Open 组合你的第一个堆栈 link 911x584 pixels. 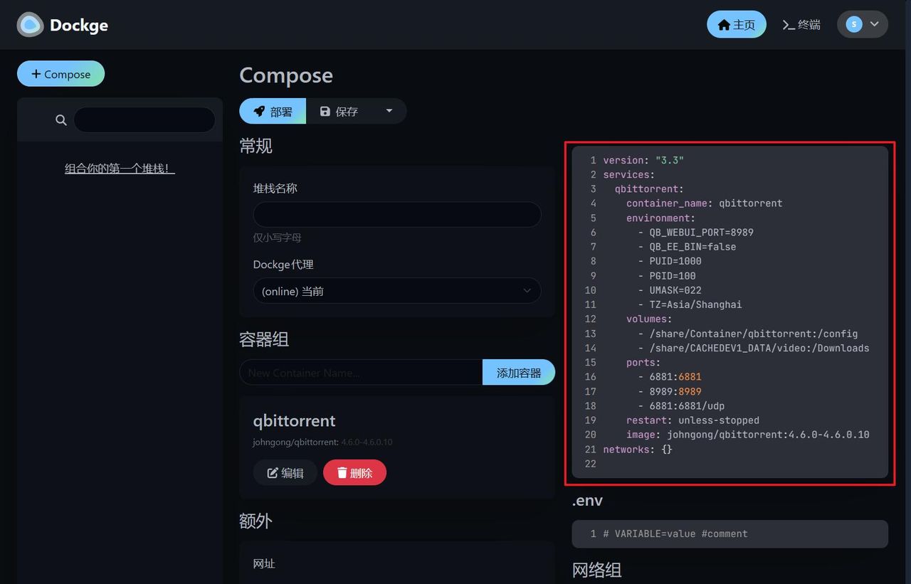(120, 169)
